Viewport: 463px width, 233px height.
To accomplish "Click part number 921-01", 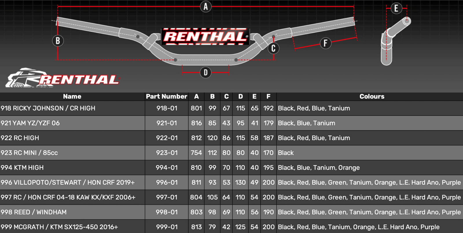I will 167,123.
